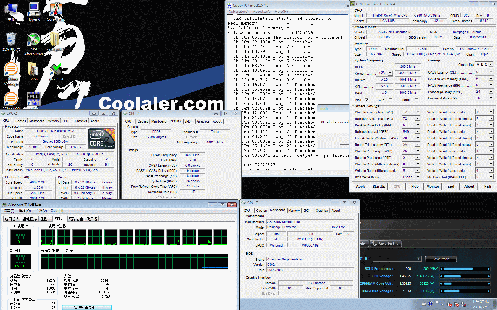Switch to 處理程序 tab in Task Manager
497x310 pixels.
tap(30, 219)
